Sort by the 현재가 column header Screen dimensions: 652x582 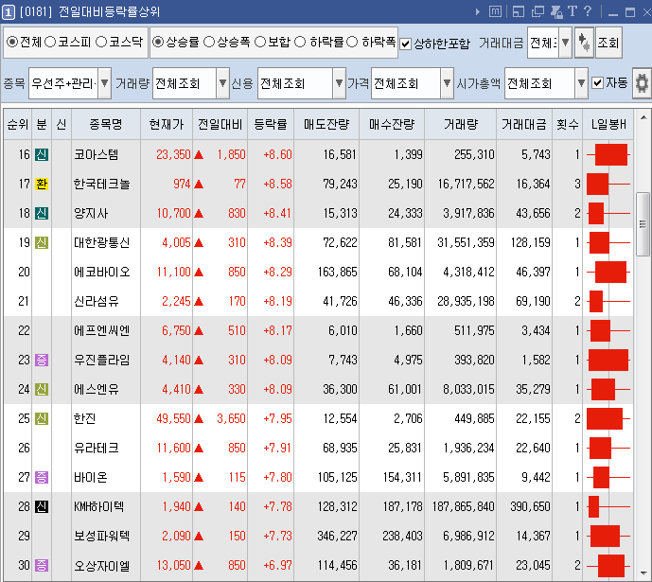click(167, 124)
